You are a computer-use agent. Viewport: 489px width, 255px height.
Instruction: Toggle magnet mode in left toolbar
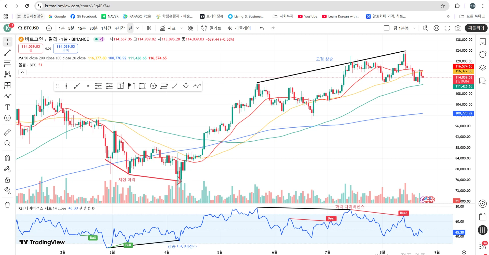(7, 158)
